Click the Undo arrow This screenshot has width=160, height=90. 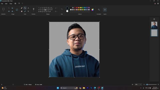(x=19, y=3)
